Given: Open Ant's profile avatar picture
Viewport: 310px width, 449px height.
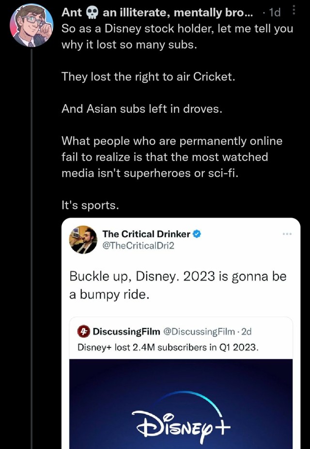Looking at the screenshot, I should [x=31, y=26].
